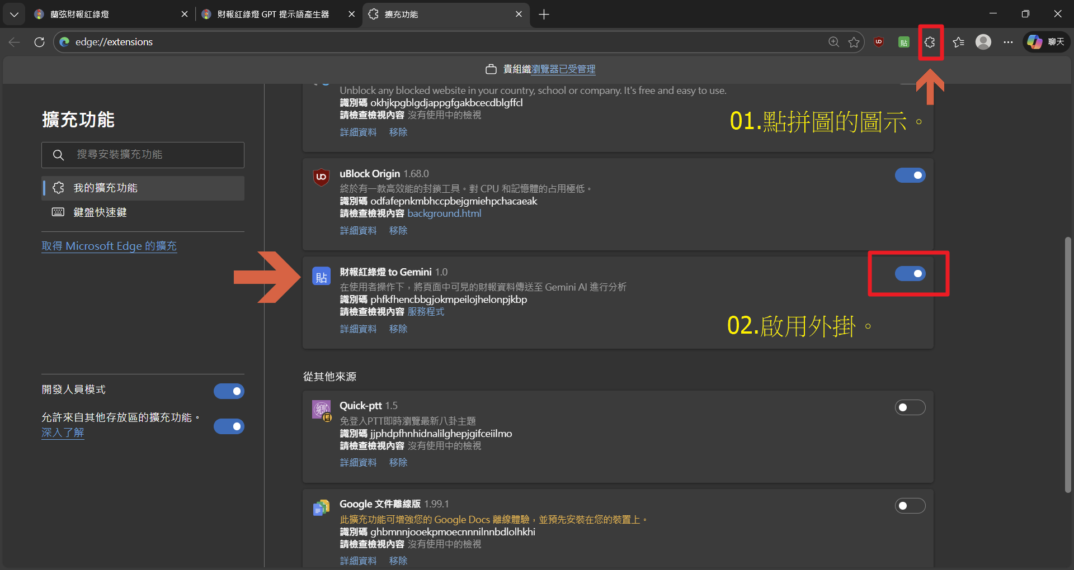Add page to favorites star icon
1074x570 pixels.
854,42
